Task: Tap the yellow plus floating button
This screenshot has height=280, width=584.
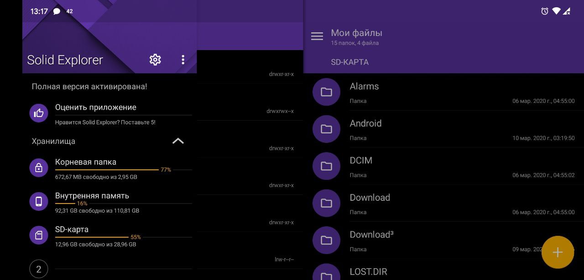Action: click(x=558, y=252)
